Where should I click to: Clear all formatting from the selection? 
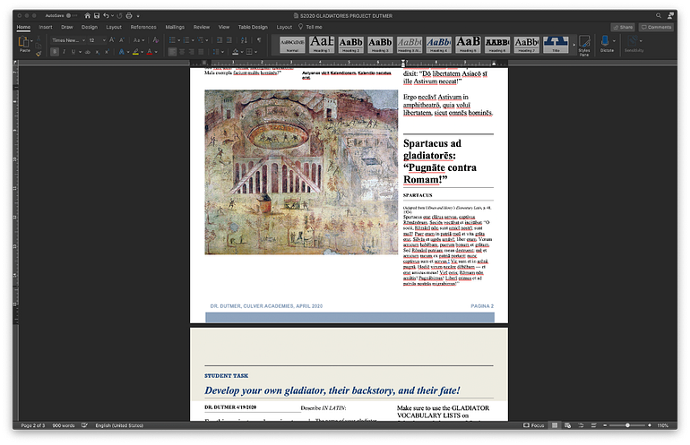(155, 40)
